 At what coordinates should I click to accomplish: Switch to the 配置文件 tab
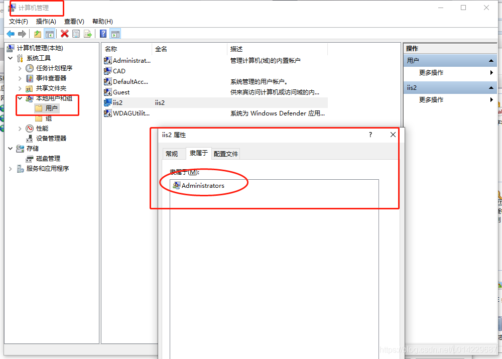(x=225, y=154)
